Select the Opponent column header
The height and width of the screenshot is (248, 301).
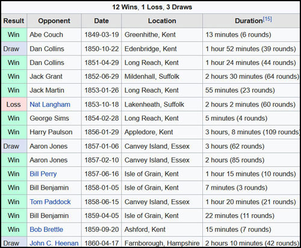pos(54,20)
